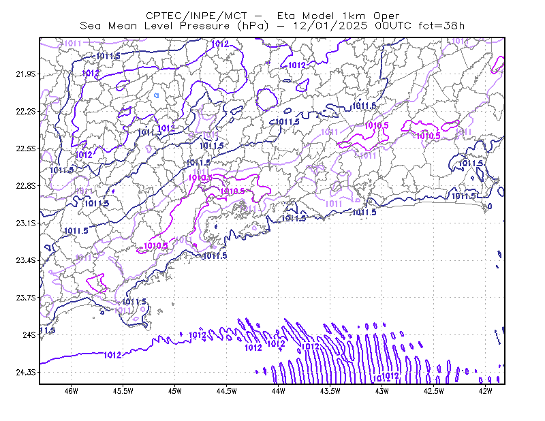The width and height of the screenshot is (545, 421).
Task: Click the 42.5W longitude axis label
Action: (x=434, y=391)
